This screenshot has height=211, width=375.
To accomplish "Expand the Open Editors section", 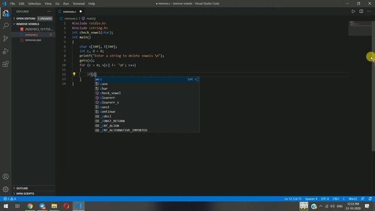I will pos(33,18).
